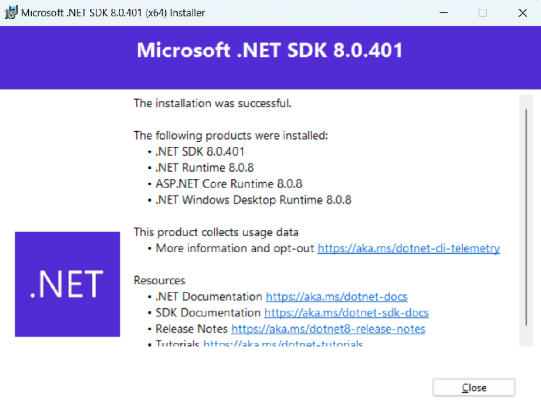541x403 pixels.
Task: Open the .NET Documentation link
Action: pos(336,296)
